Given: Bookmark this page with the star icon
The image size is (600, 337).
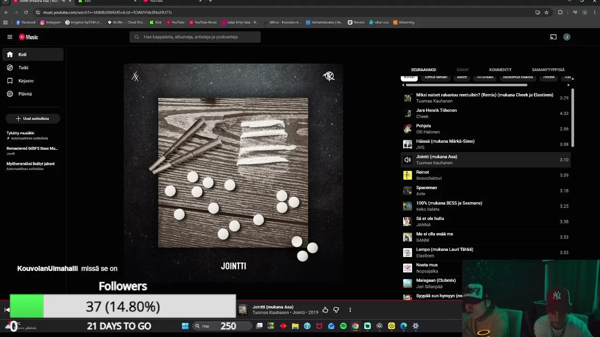Looking at the screenshot, I should tap(547, 12).
